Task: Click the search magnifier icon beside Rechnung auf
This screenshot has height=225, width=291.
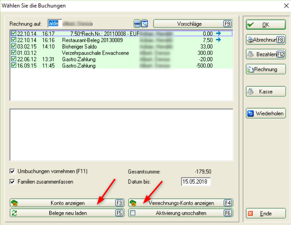Action: click(145, 24)
